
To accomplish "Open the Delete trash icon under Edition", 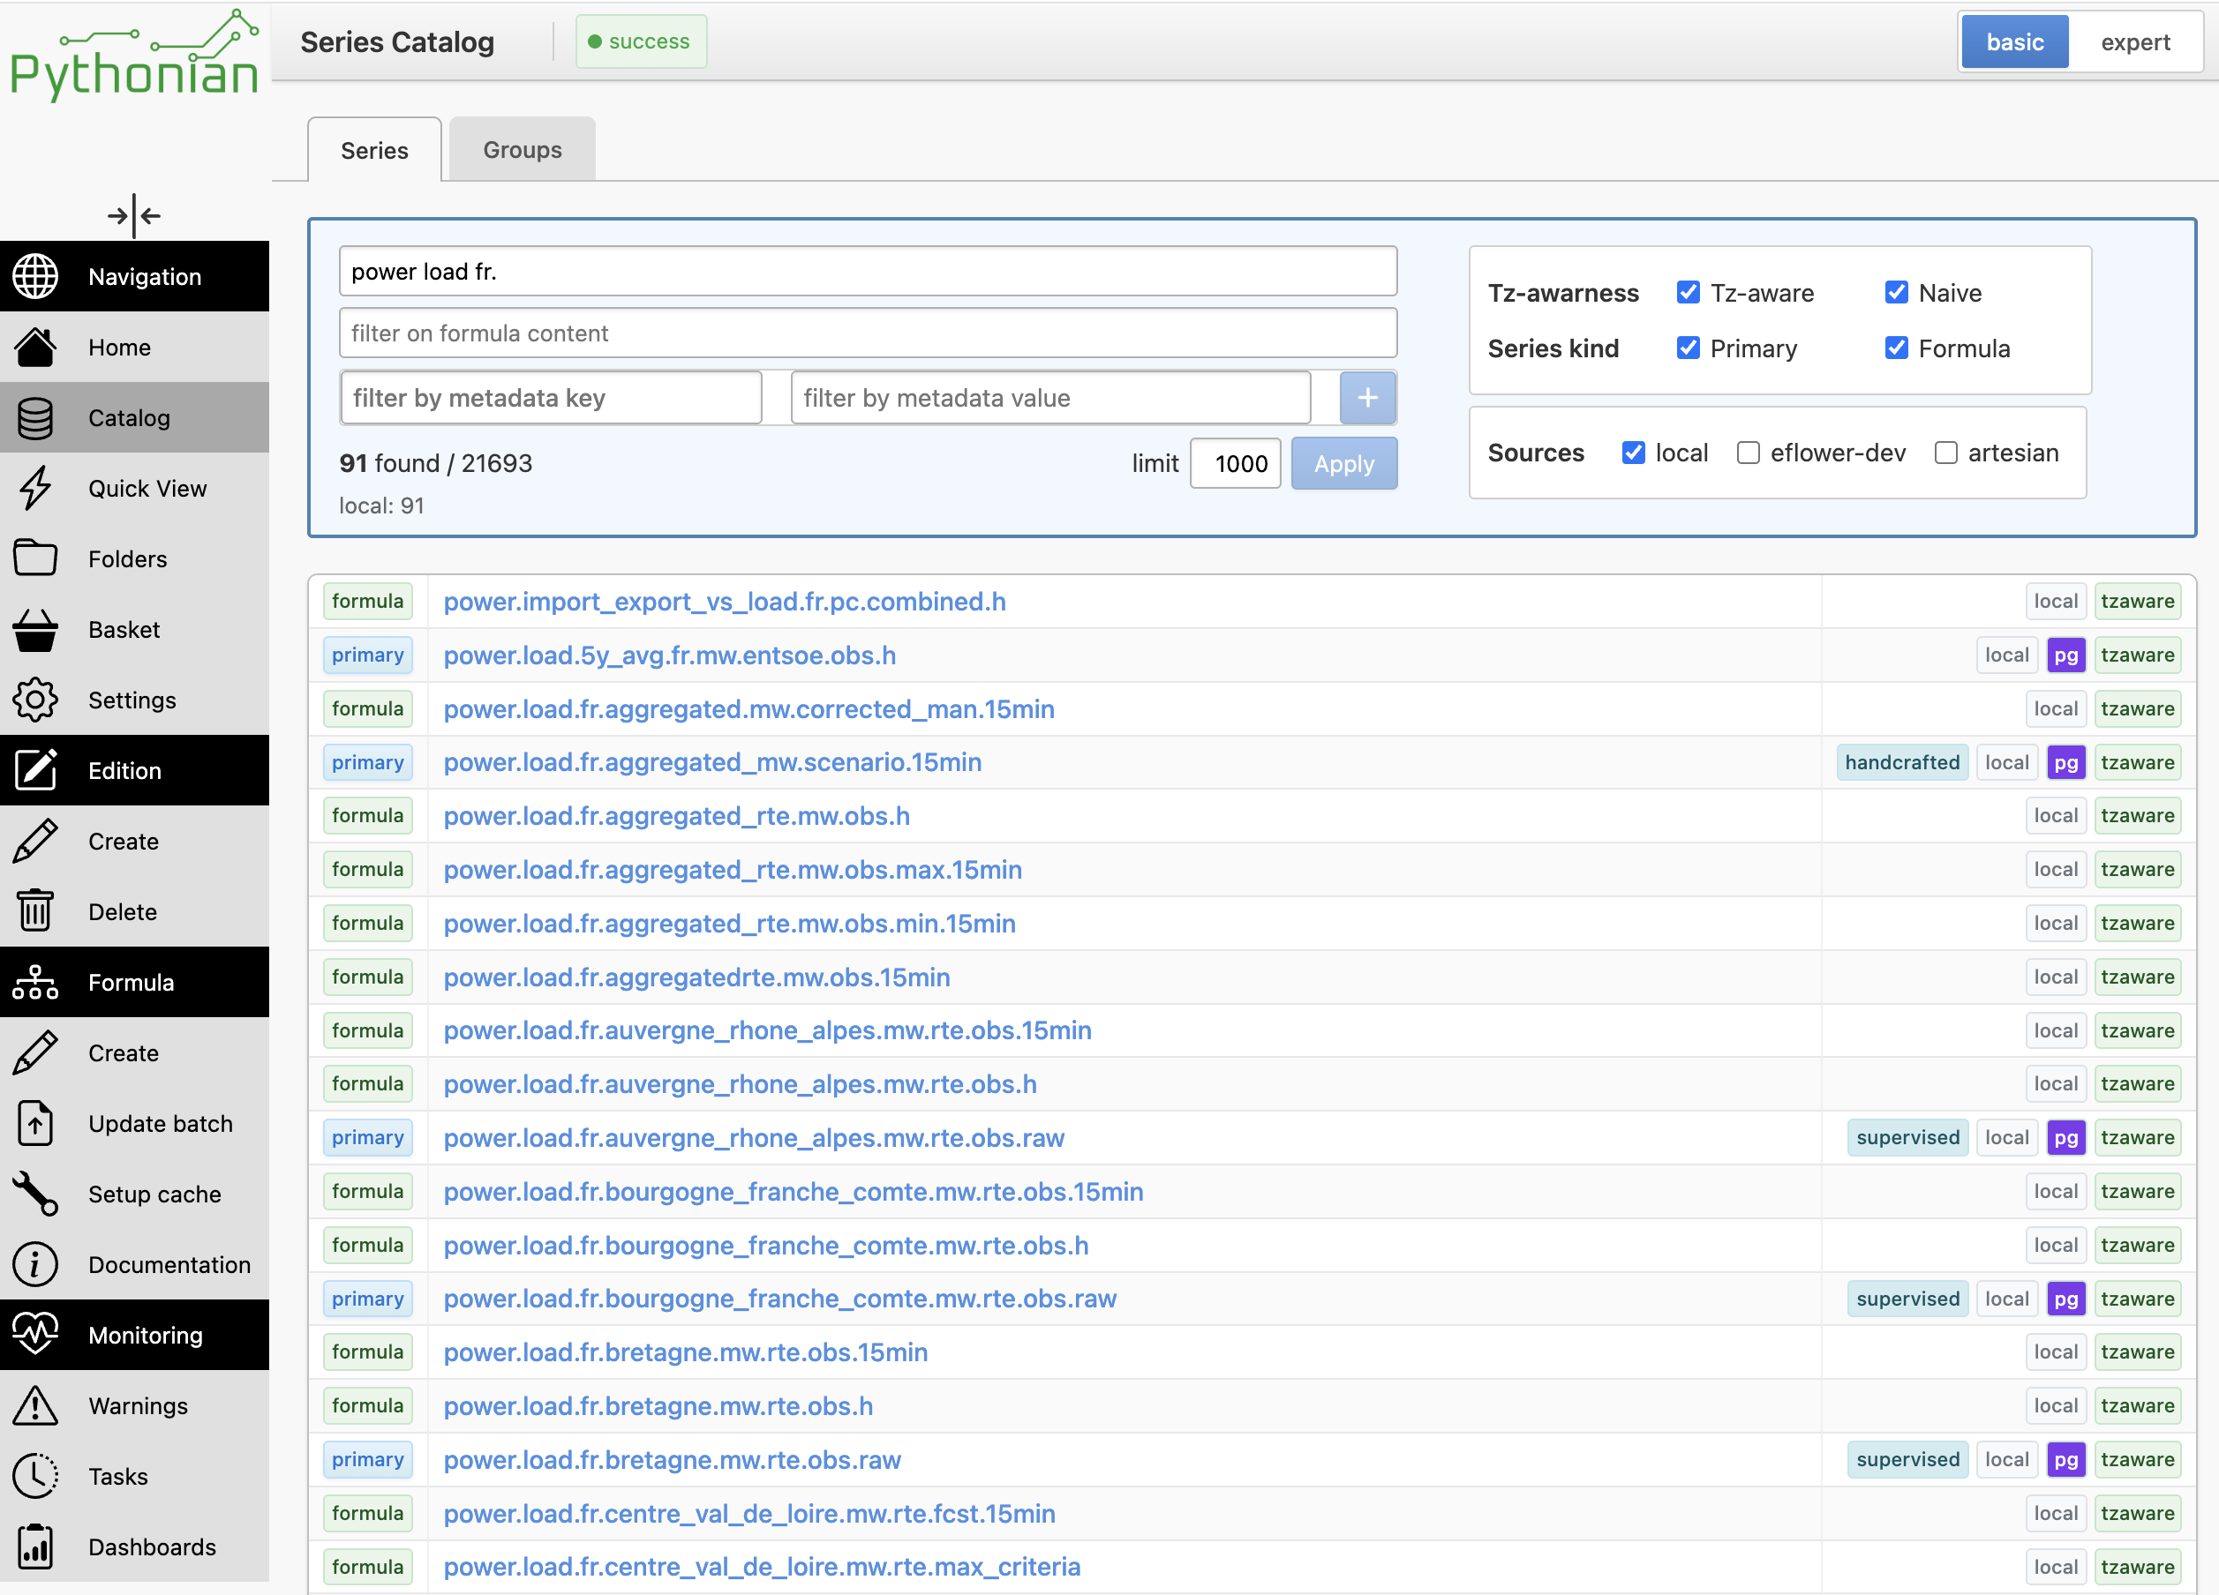I will click(x=35, y=911).
